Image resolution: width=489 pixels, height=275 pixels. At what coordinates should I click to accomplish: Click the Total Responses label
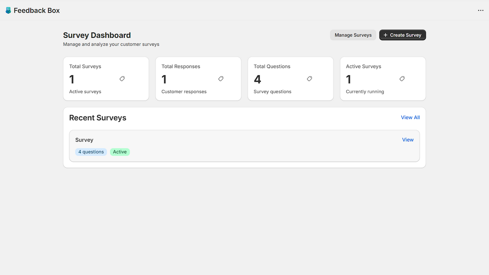coord(181,66)
